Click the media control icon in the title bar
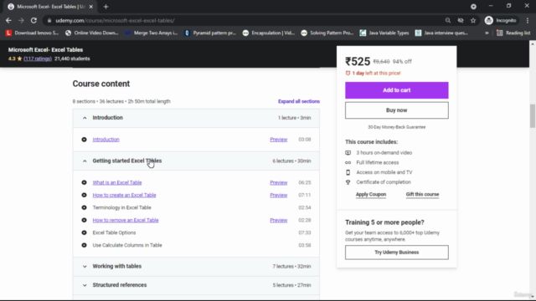The width and height of the screenshot is (536, 301). tap(473, 7)
